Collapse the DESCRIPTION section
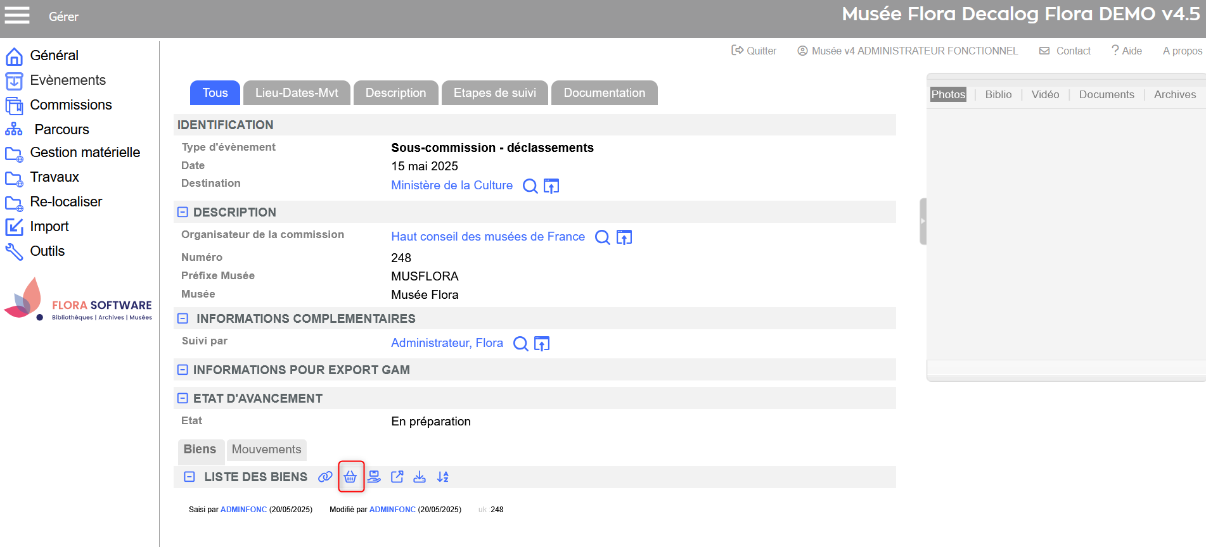 183,212
